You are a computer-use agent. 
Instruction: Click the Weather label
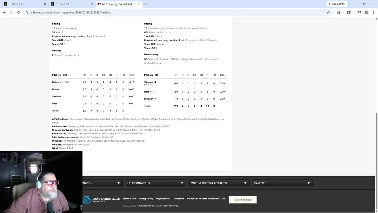[57, 145]
